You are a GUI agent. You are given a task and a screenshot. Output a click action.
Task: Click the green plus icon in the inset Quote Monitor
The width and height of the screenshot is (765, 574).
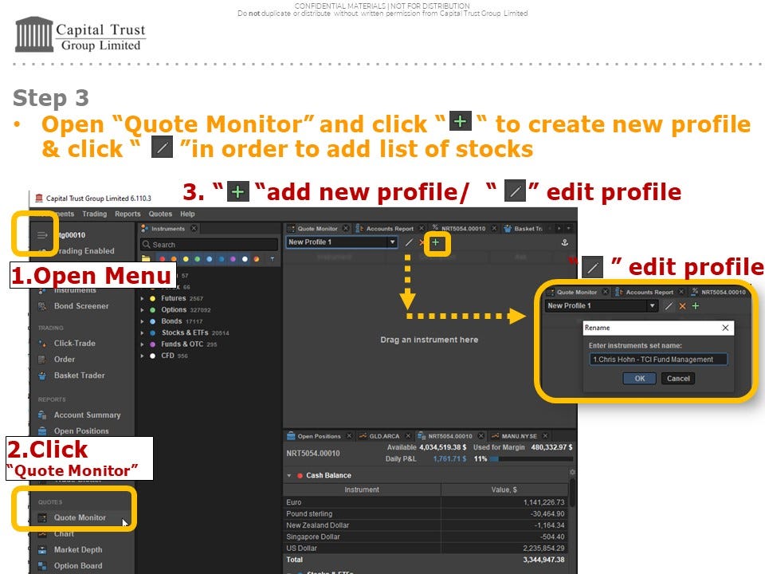(695, 306)
